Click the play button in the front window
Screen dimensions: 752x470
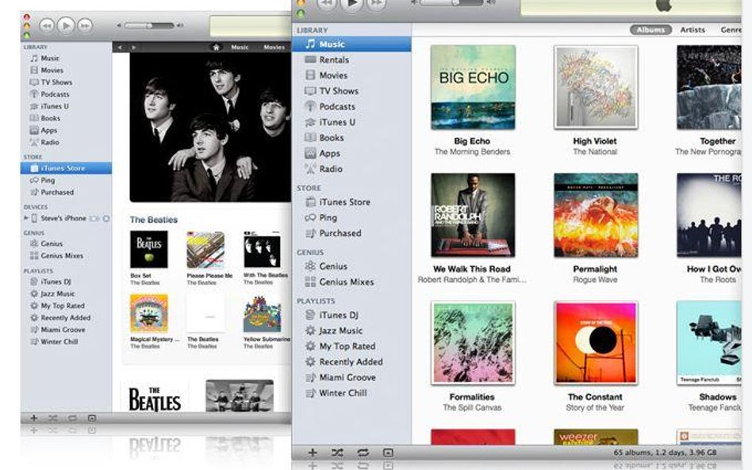pos(351,5)
